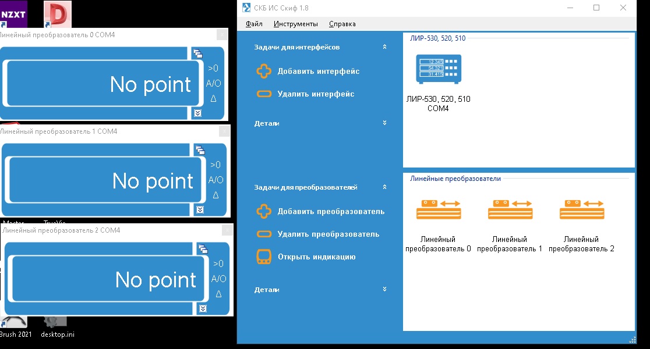The image size is (650, 349).
Task: Click the ЛИР-530, 520, 510 COM4 device icon
Action: [438, 69]
